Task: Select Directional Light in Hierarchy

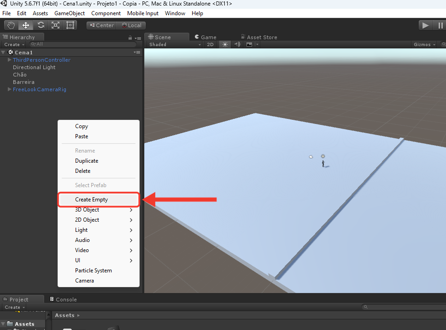Action: coord(34,67)
